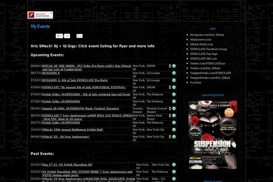The width and height of the screenshot is (273, 182).
Task: Visit STIMULATE-ME.com link
Action: (x=203, y=59)
